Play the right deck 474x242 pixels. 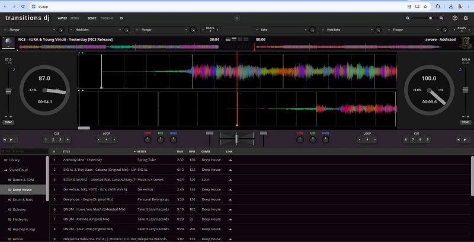(x=466, y=139)
